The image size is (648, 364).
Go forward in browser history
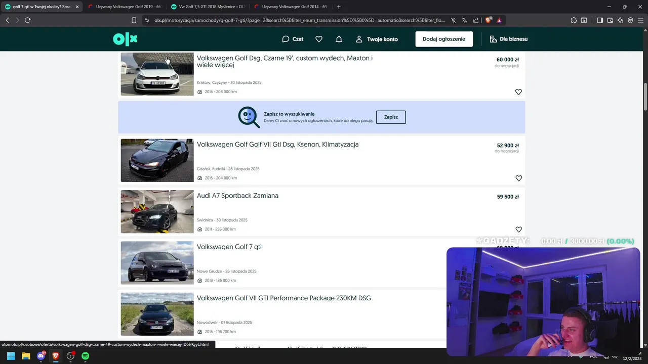pos(17,20)
